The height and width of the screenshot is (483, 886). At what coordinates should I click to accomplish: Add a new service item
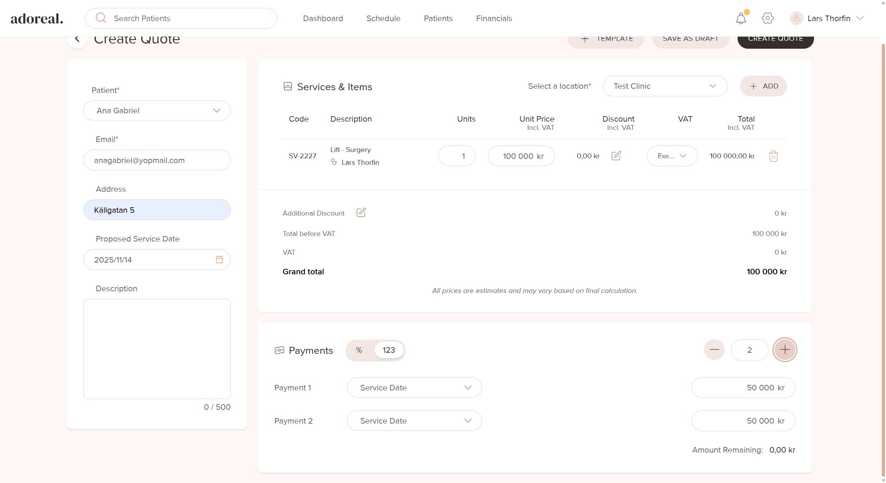(763, 86)
